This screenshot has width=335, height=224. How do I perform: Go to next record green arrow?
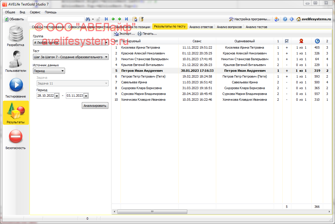pyautogui.click(x=120, y=19)
